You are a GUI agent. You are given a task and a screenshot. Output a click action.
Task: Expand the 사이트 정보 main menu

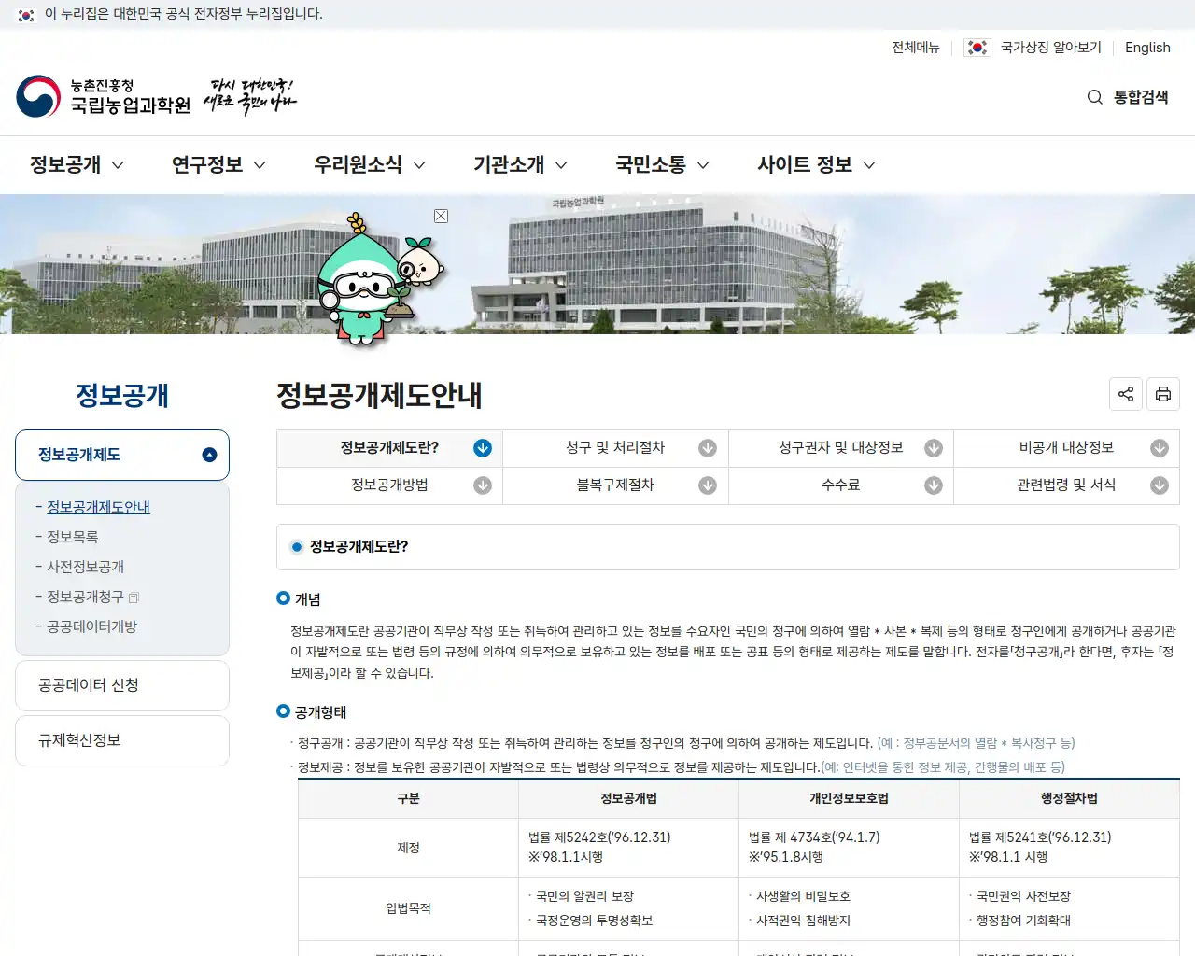click(816, 165)
